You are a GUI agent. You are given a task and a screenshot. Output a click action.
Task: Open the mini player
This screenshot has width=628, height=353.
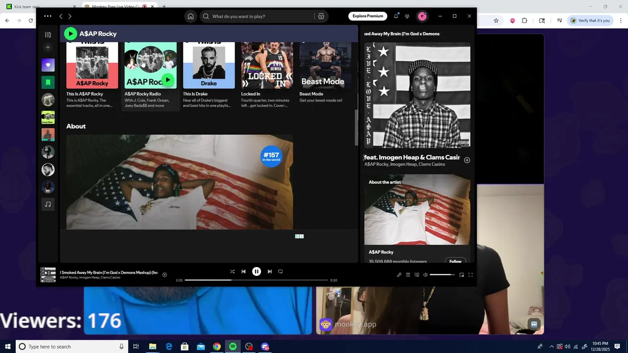(462, 275)
